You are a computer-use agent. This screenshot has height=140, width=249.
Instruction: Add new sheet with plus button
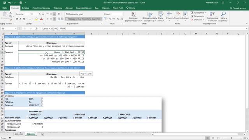(x=42, y=134)
